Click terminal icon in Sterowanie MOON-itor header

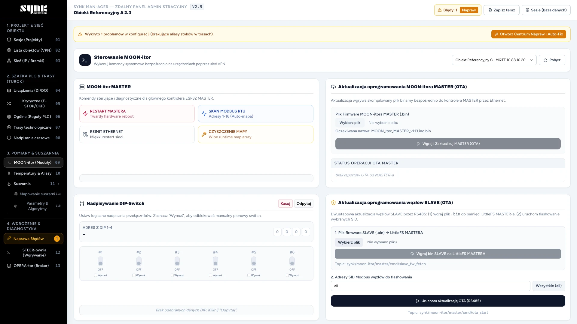pyautogui.click(x=85, y=60)
